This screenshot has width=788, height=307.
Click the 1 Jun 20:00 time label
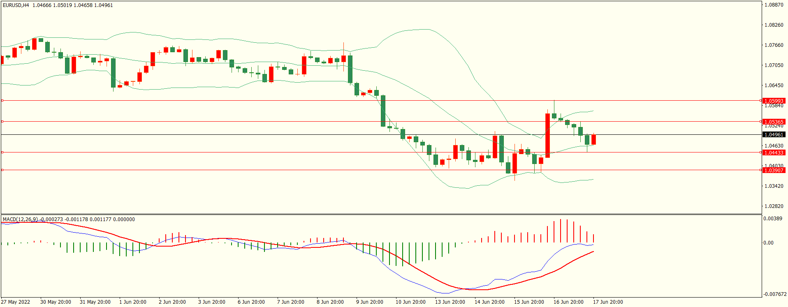tap(133, 302)
